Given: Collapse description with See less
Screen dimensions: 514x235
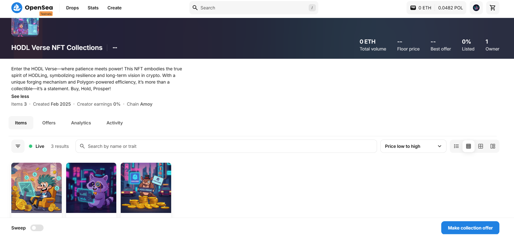Looking at the screenshot, I should click(x=20, y=96).
